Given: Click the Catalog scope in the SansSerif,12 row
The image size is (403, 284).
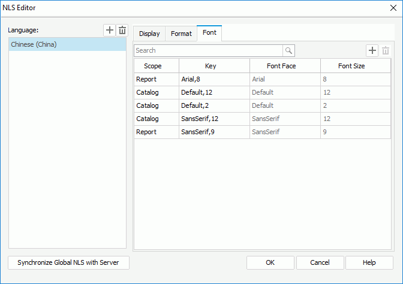Looking at the screenshot, I should click(157, 119).
